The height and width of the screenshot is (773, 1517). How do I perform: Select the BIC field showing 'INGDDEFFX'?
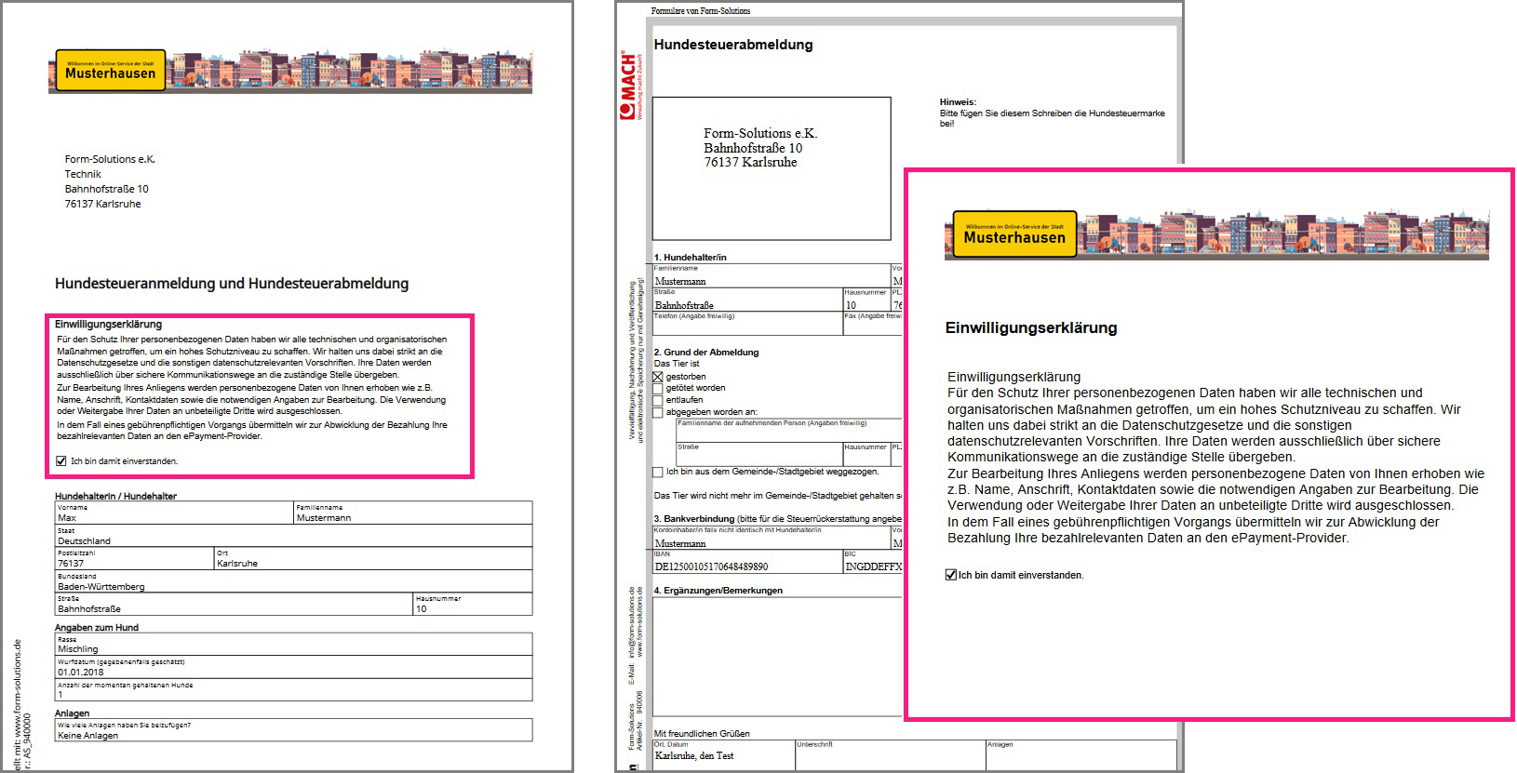pyautogui.click(x=873, y=561)
